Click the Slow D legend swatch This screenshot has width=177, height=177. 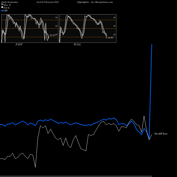point(2,5)
